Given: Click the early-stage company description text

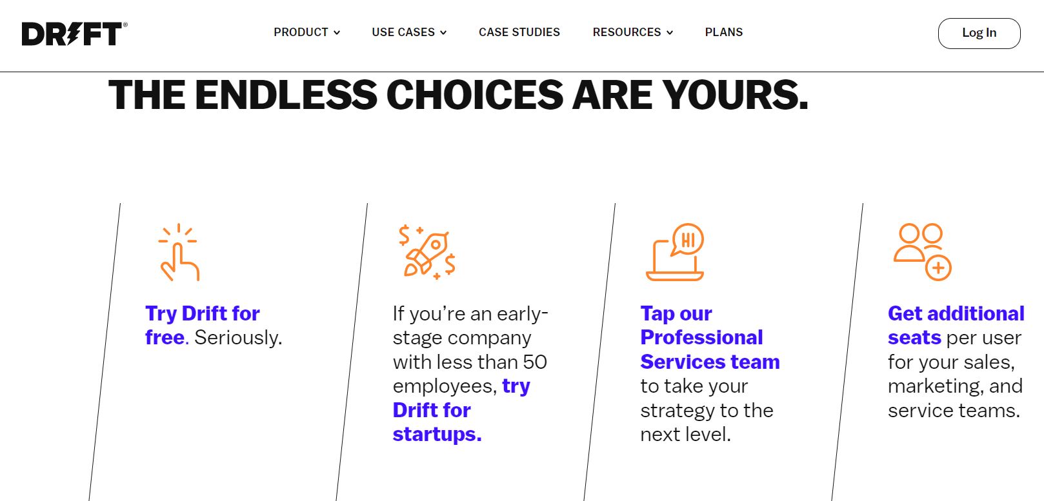Looking at the screenshot, I should pyautogui.click(x=470, y=349).
